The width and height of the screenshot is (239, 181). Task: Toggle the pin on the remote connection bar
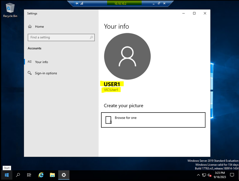tap(77, 3)
